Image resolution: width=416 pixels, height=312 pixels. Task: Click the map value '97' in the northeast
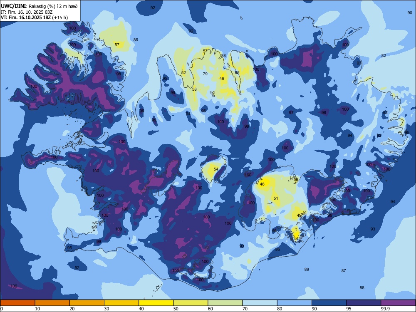(291, 112)
